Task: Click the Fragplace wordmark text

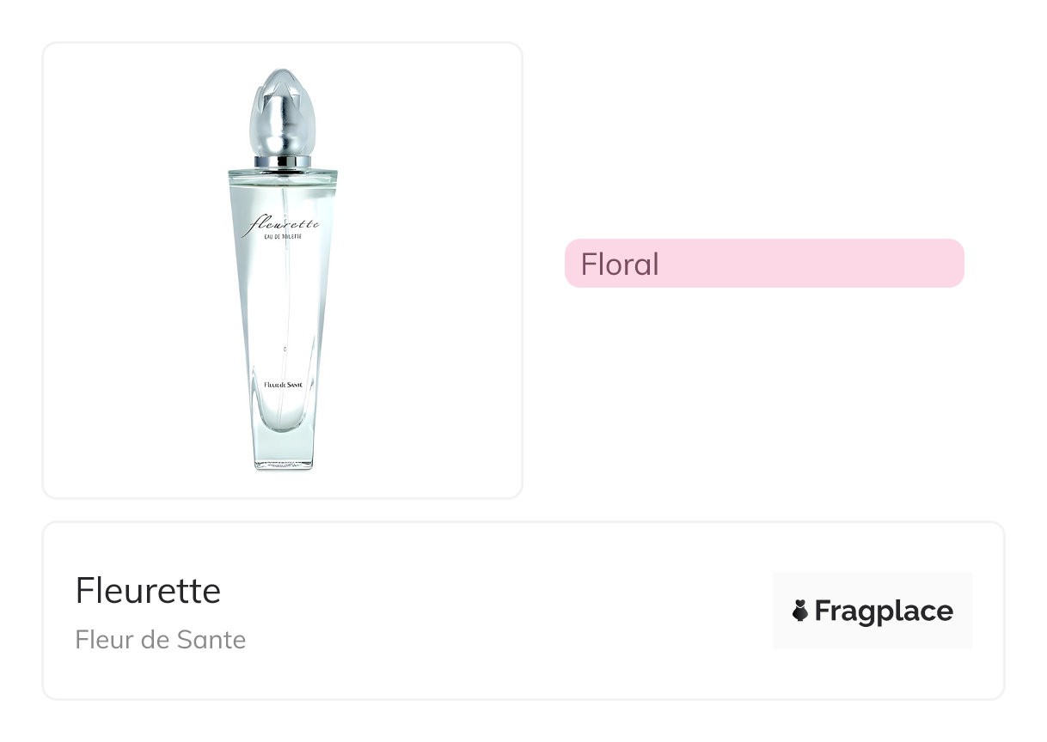Action: coord(883,611)
